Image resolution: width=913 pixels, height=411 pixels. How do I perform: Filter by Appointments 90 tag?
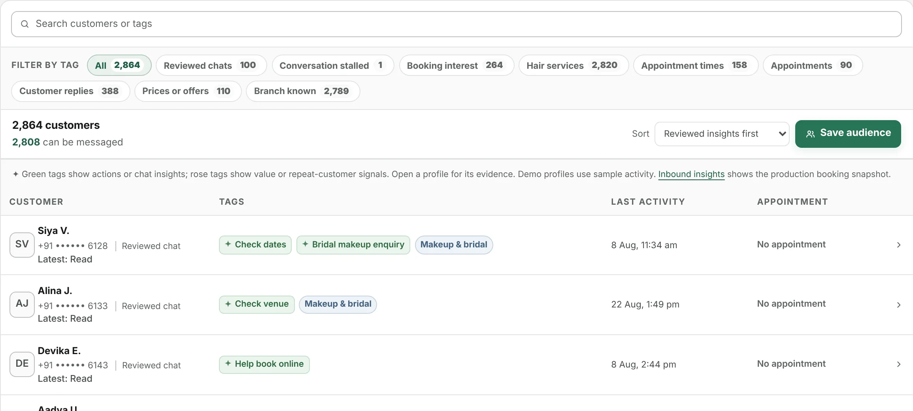click(x=813, y=65)
